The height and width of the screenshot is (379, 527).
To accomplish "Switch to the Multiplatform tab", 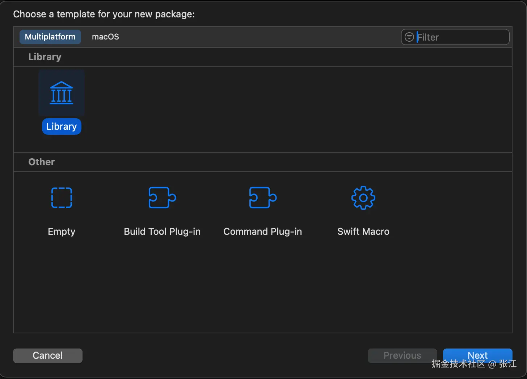I will tap(50, 37).
